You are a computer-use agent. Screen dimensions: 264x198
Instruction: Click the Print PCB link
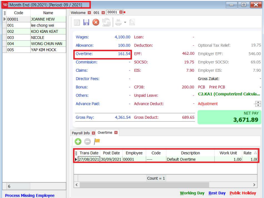point(217,87)
